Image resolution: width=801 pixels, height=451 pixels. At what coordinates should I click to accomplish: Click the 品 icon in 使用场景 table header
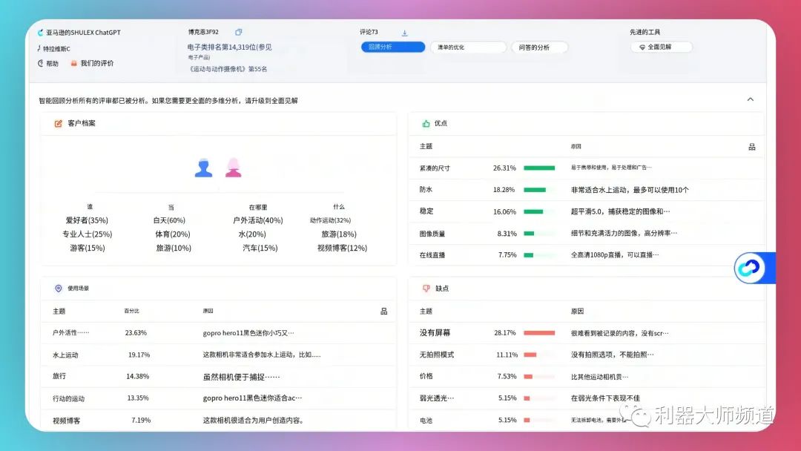[x=383, y=312]
